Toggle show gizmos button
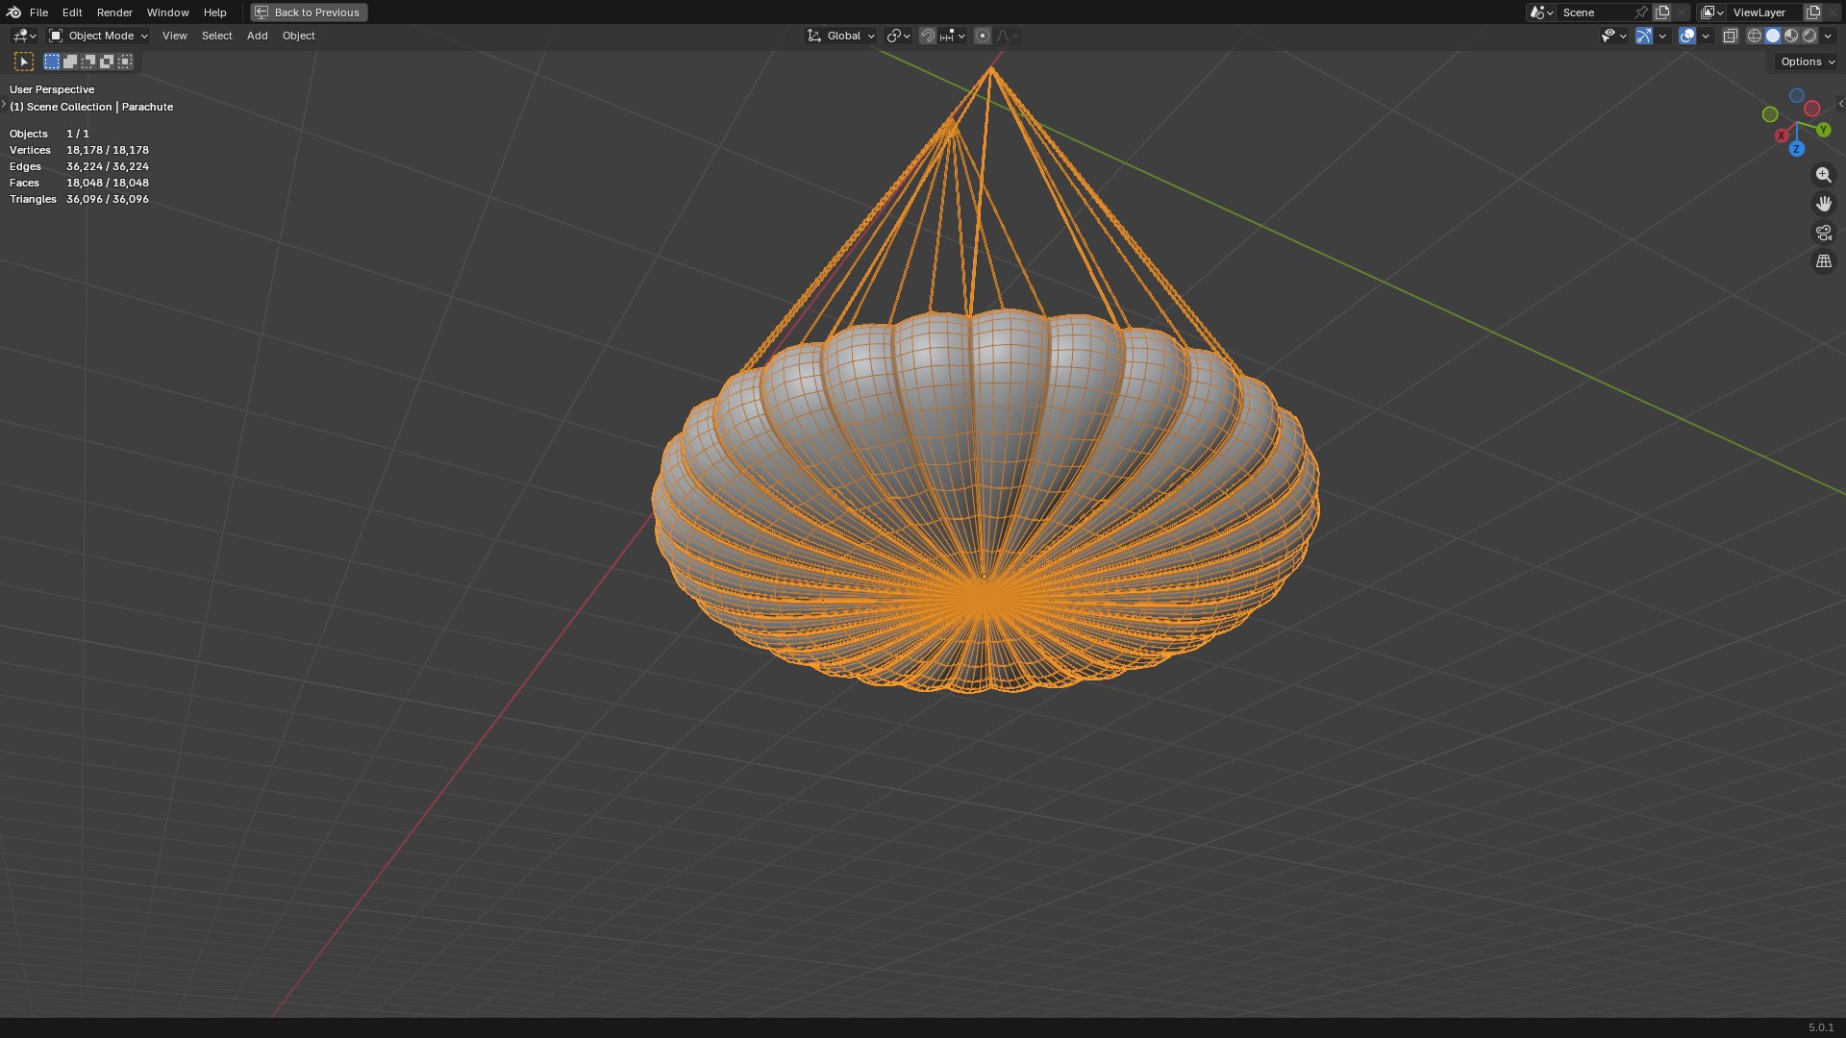The height and width of the screenshot is (1038, 1846). click(1644, 36)
